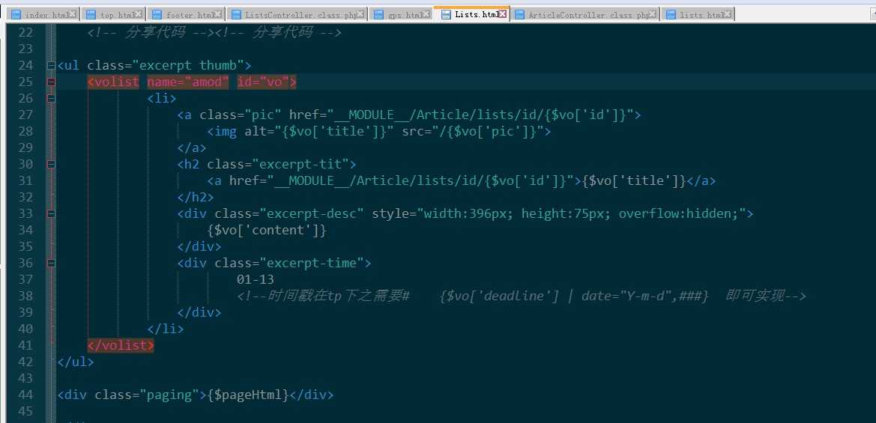Fold the h2 excerpt-tit block at line 30
The width and height of the screenshot is (876, 423).
(x=52, y=165)
